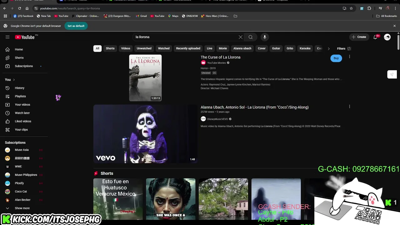The height and width of the screenshot is (225, 400).
Task: Open The Curse of La Llorona title link
Action: coord(220,57)
